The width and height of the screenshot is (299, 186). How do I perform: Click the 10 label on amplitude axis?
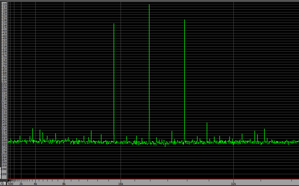click(5, 4)
